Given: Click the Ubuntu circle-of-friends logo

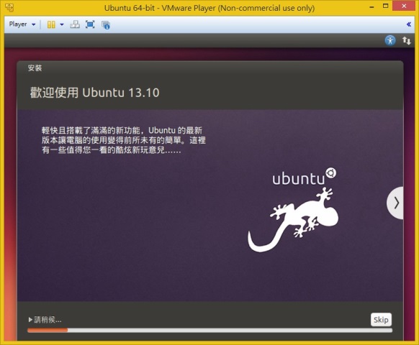Looking at the screenshot, I should pyautogui.click(x=331, y=173).
